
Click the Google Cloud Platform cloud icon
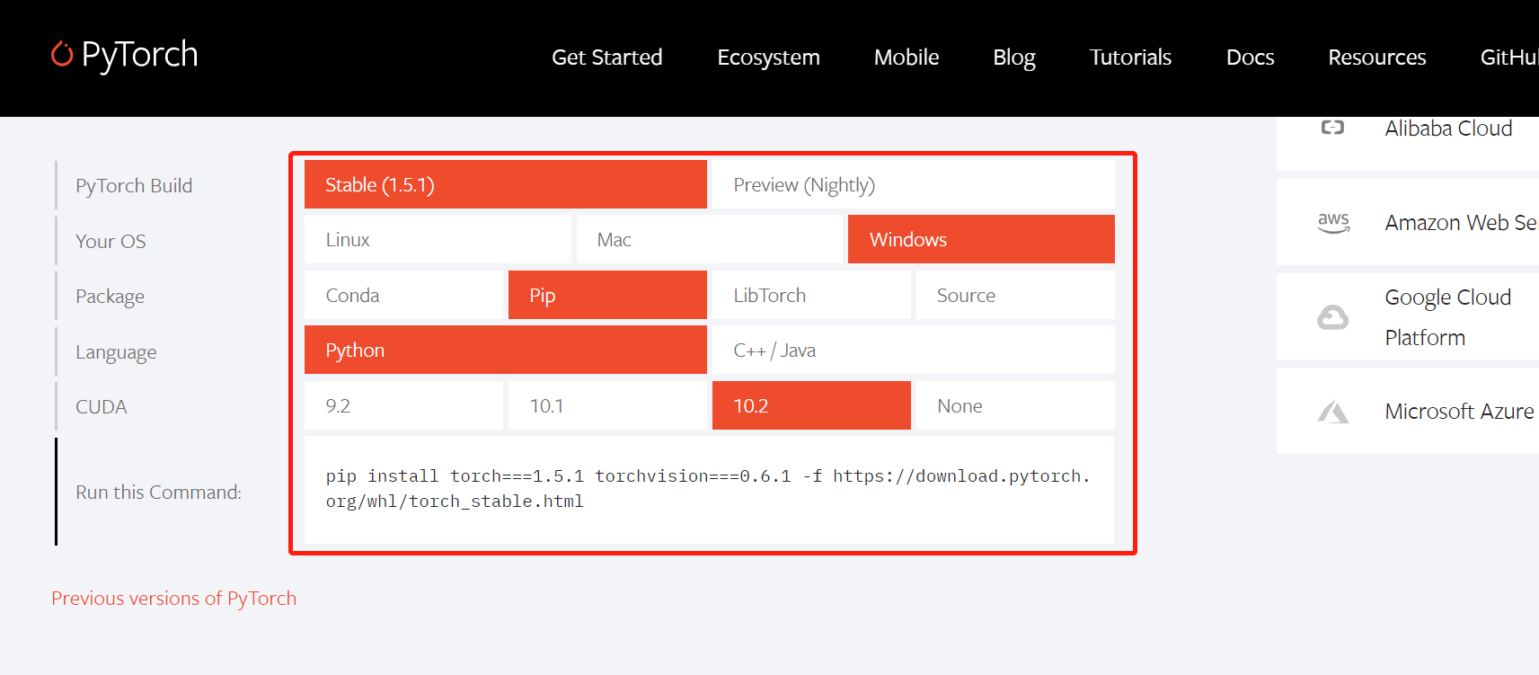[1332, 317]
